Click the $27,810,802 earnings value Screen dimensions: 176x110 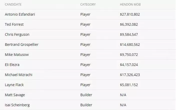click(130, 14)
